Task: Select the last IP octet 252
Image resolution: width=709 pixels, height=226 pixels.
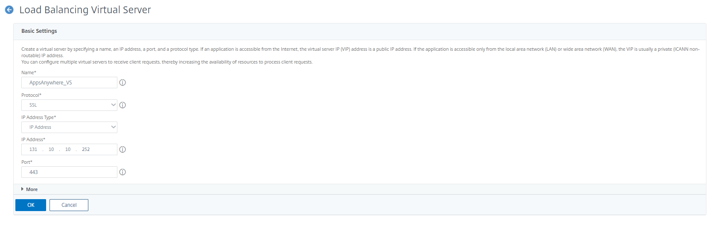Action: [x=86, y=150]
